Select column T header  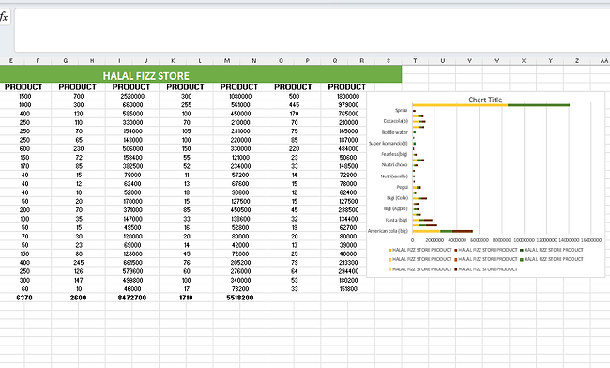pos(415,61)
